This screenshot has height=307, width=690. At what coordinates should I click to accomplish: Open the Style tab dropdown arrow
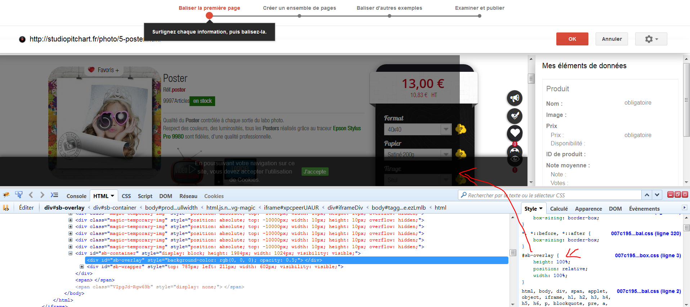point(541,209)
